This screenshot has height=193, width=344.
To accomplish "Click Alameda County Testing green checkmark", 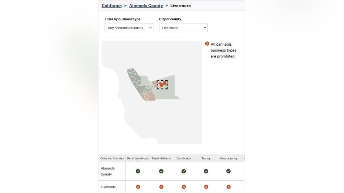I will (206, 171).
